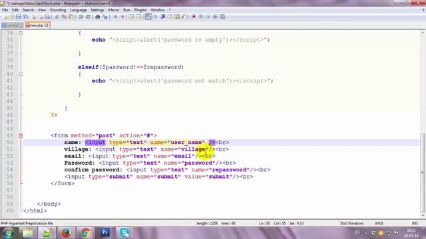This screenshot has width=426, height=239.
Task: Click the scrollbar down arrow
Action: pyautogui.click(x=423, y=216)
